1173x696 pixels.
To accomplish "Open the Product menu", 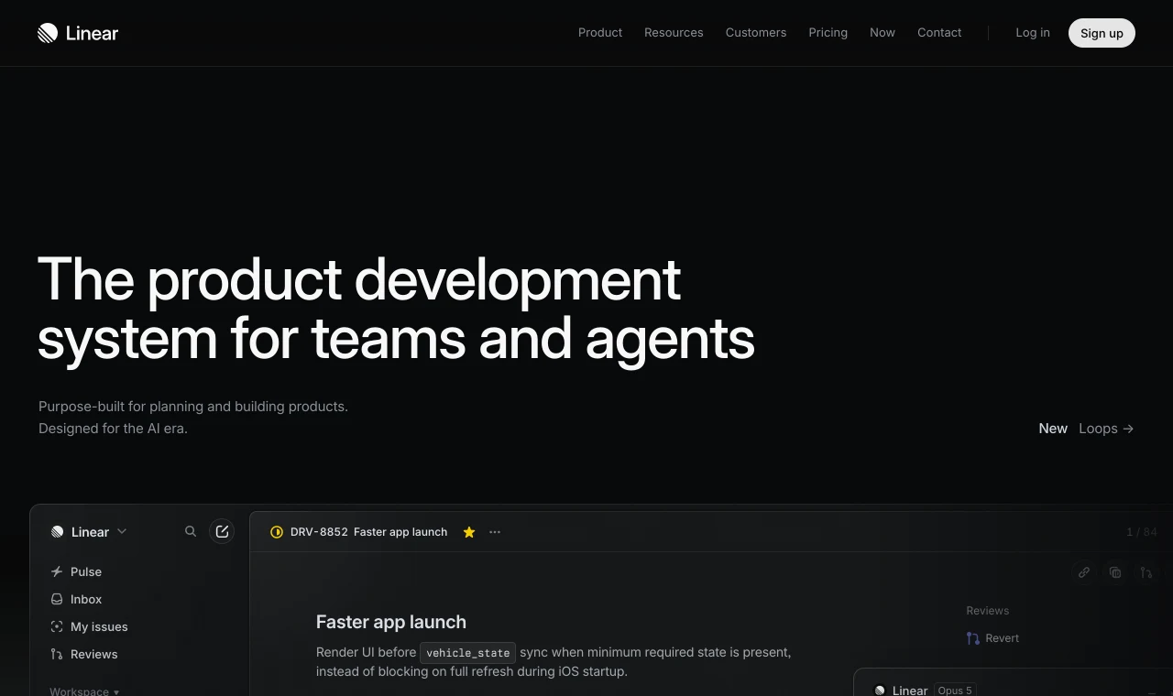I will click(x=600, y=33).
